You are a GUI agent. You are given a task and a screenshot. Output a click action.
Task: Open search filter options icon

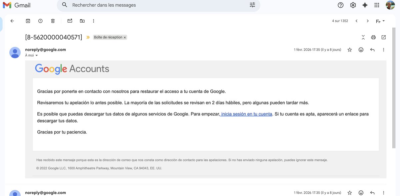(252, 5)
